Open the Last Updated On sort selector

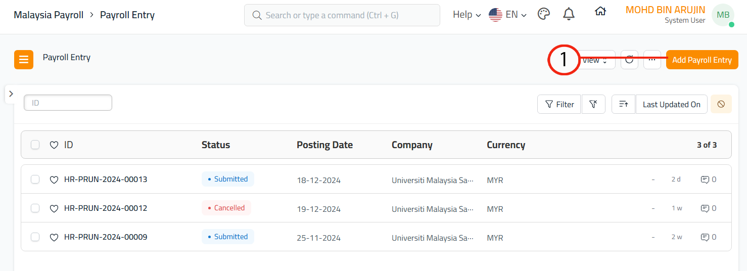point(671,104)
